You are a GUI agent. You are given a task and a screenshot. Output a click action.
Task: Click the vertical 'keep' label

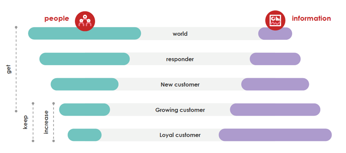tap(26, 122)
